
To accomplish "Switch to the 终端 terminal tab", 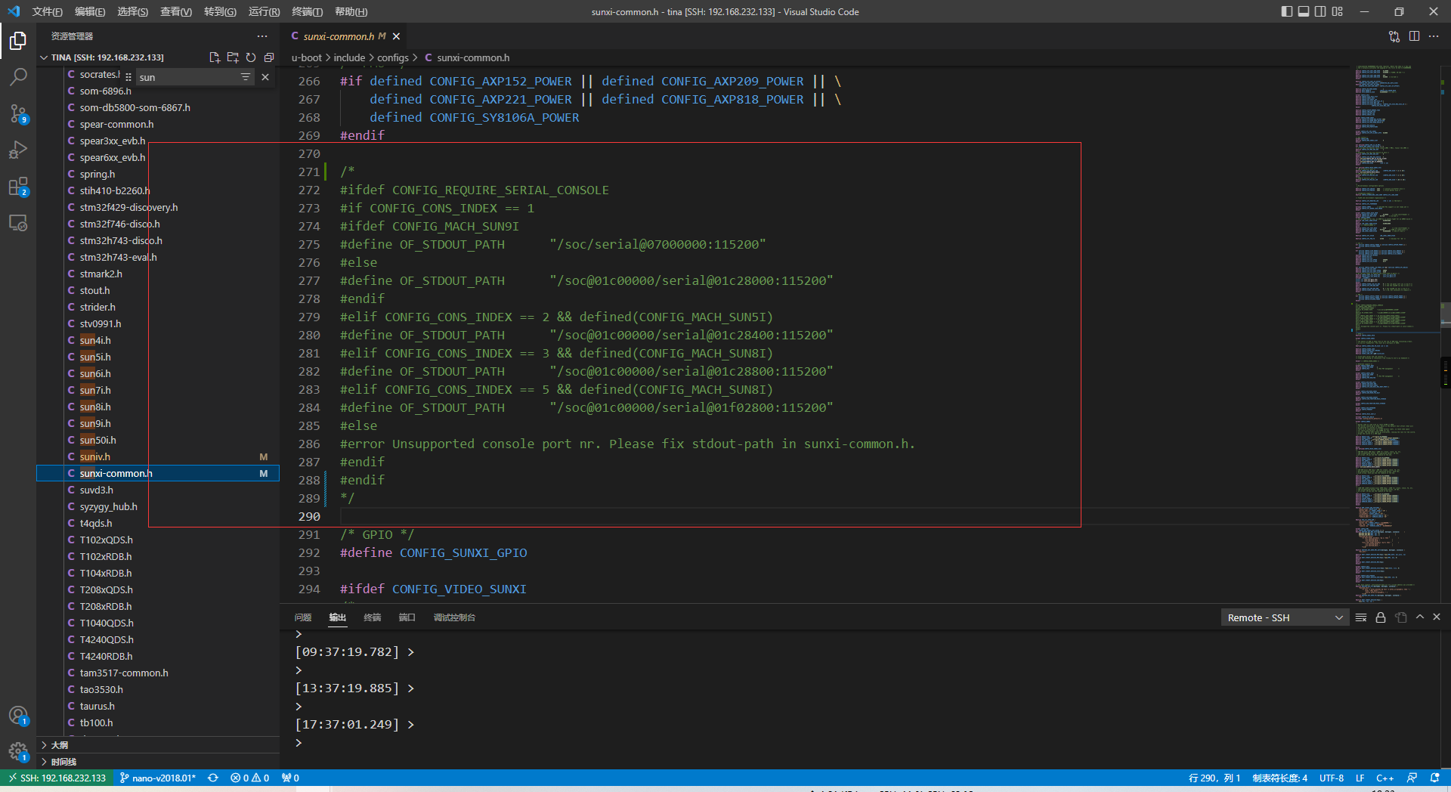I will [373, 617].
